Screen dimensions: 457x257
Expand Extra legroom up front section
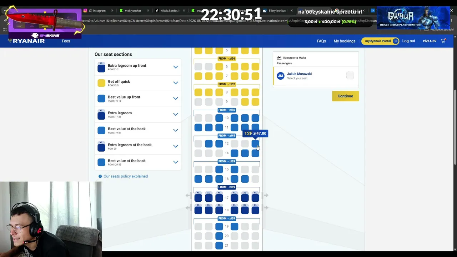[176, 67]
